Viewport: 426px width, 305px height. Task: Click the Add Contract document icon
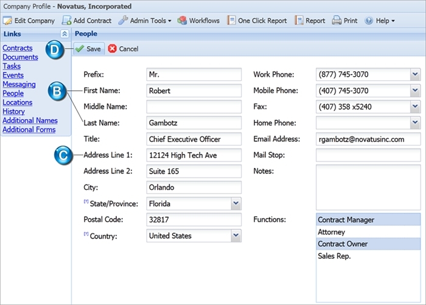click(66, 20)
